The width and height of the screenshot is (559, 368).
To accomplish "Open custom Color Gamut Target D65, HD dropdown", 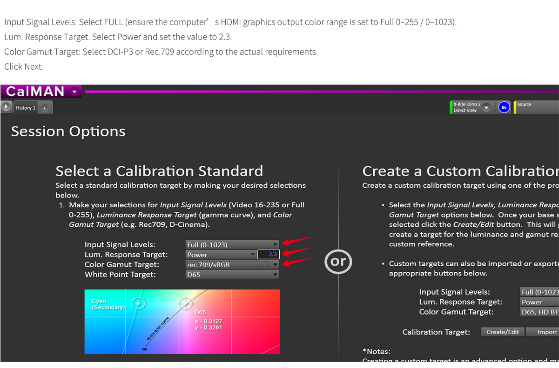I will pyautogui.click(x=539, y=312).
